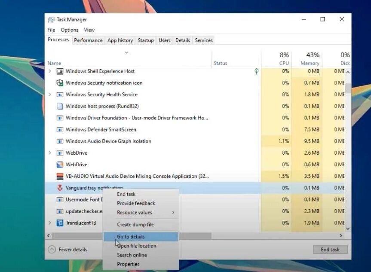Sort by the Name column header
Image resolution: width=371 pixels, height=272 pixels.
[x=54, y=63]
